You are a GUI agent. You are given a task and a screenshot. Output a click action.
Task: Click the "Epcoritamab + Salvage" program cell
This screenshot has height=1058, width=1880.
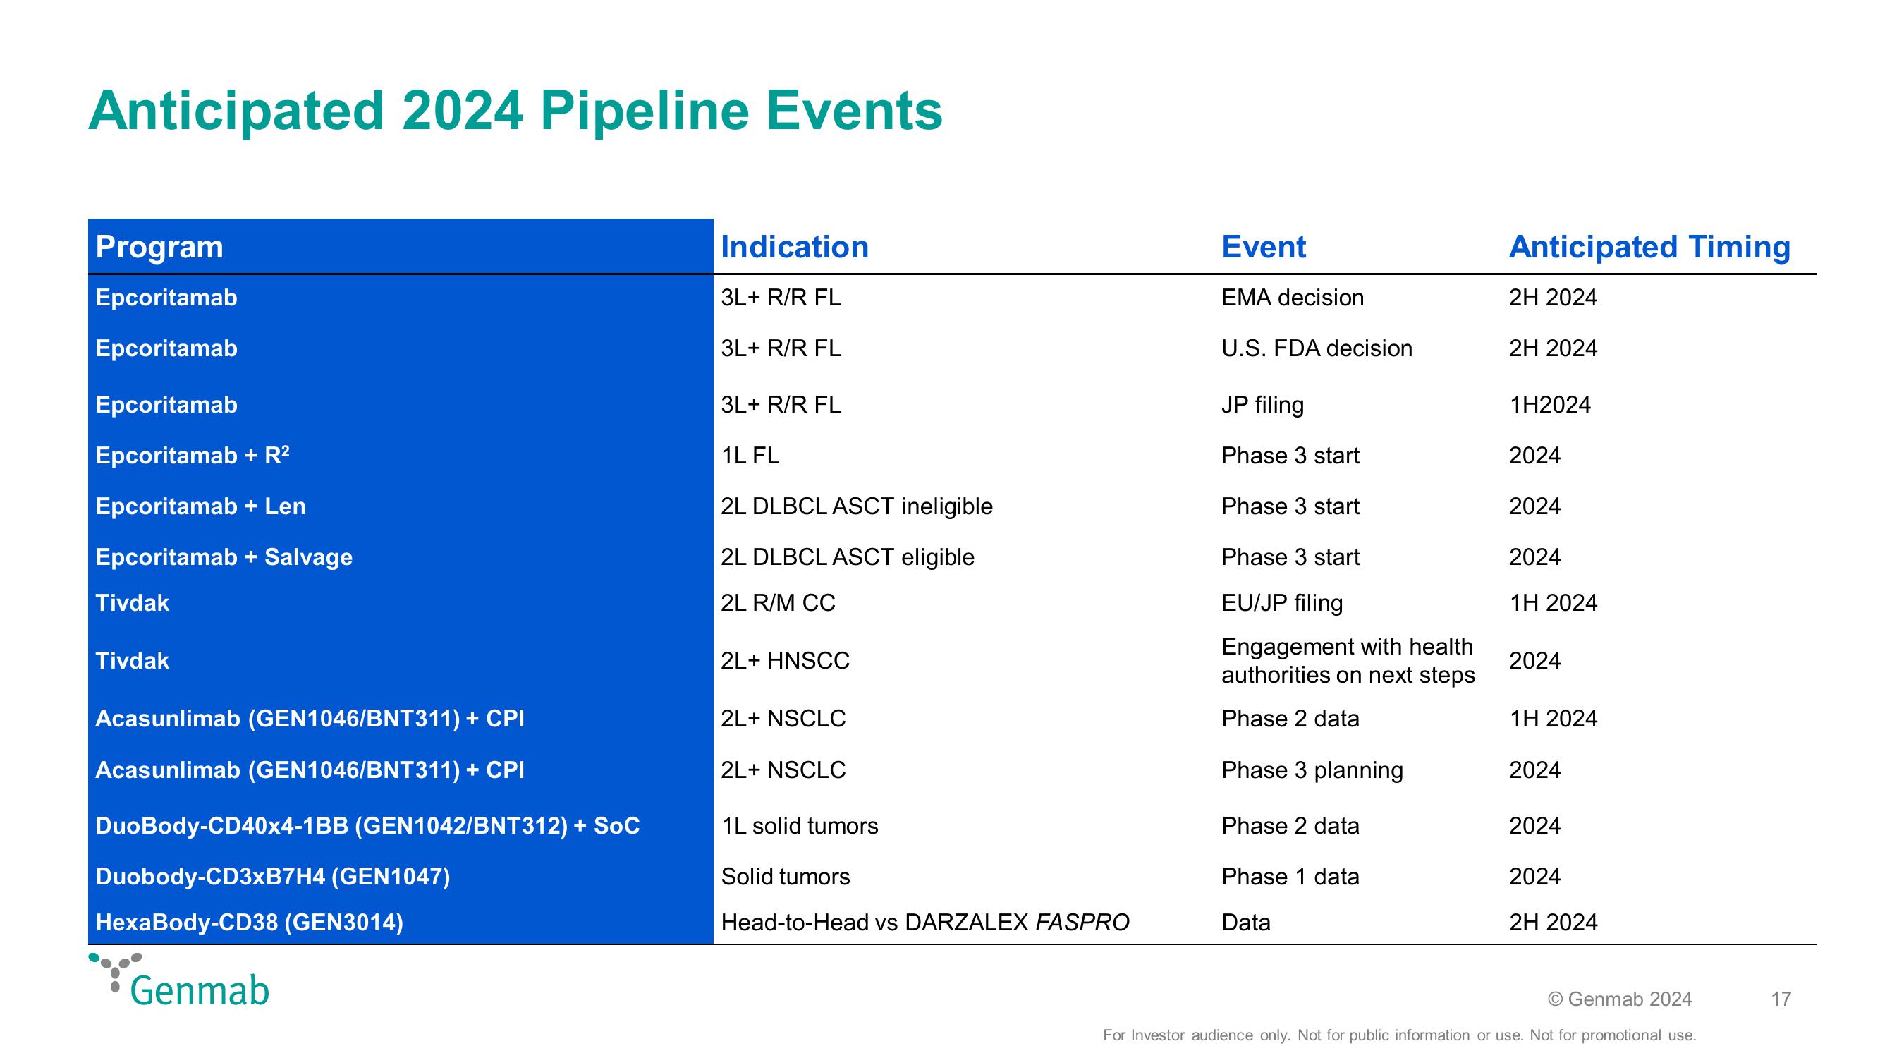coord(224,557)
